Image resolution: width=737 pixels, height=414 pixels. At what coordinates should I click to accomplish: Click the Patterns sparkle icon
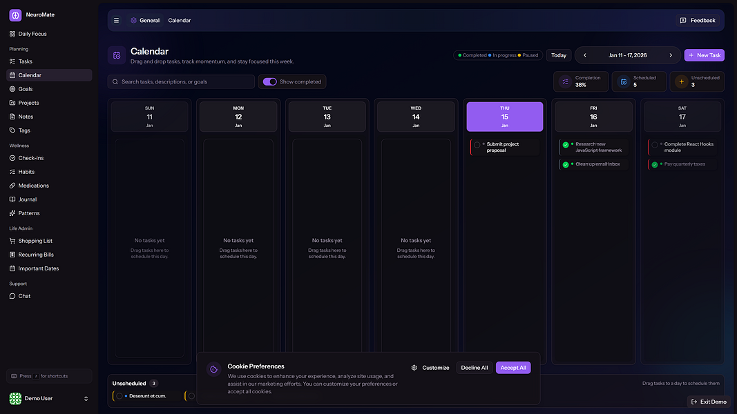coord(12,213)
